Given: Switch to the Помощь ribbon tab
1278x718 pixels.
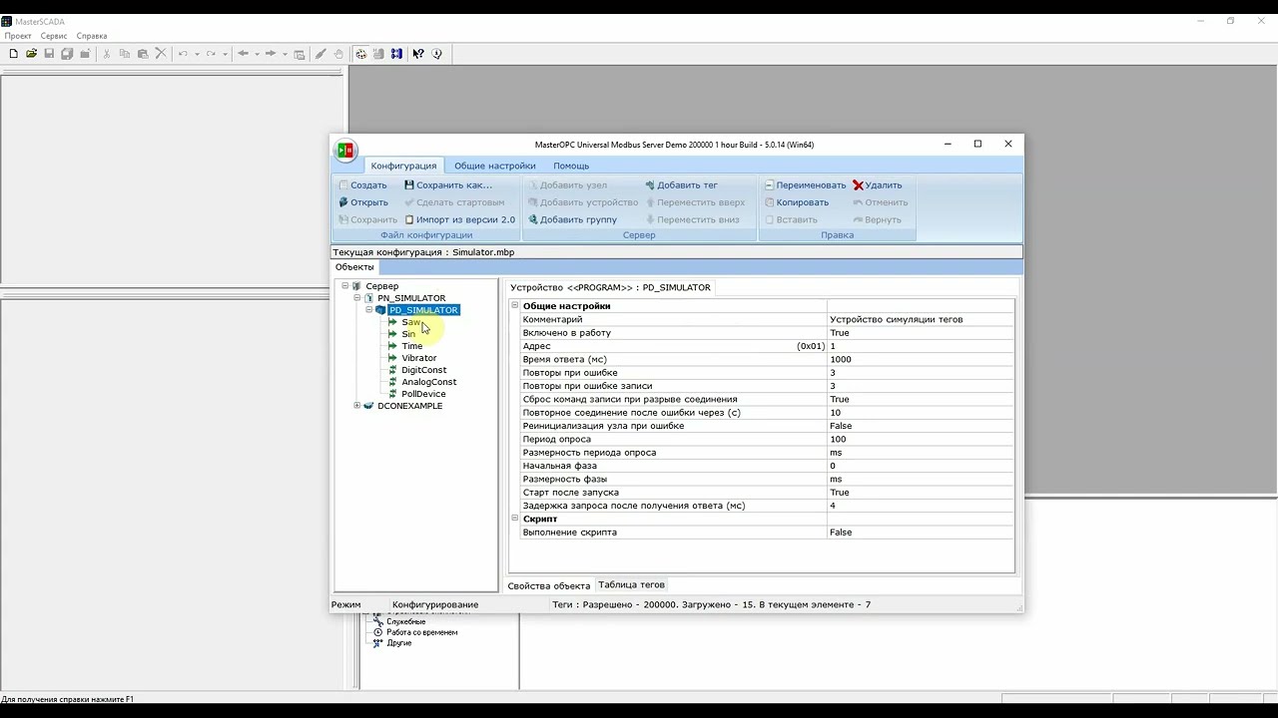Looking at the screenshot, I should point(571,166).
